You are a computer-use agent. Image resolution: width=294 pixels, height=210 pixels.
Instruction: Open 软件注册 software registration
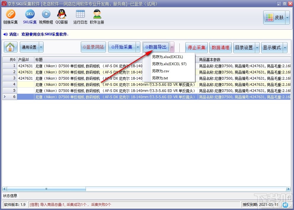97,17
